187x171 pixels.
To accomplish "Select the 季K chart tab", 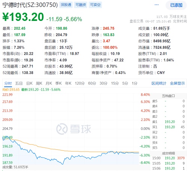I will point(58,83).
